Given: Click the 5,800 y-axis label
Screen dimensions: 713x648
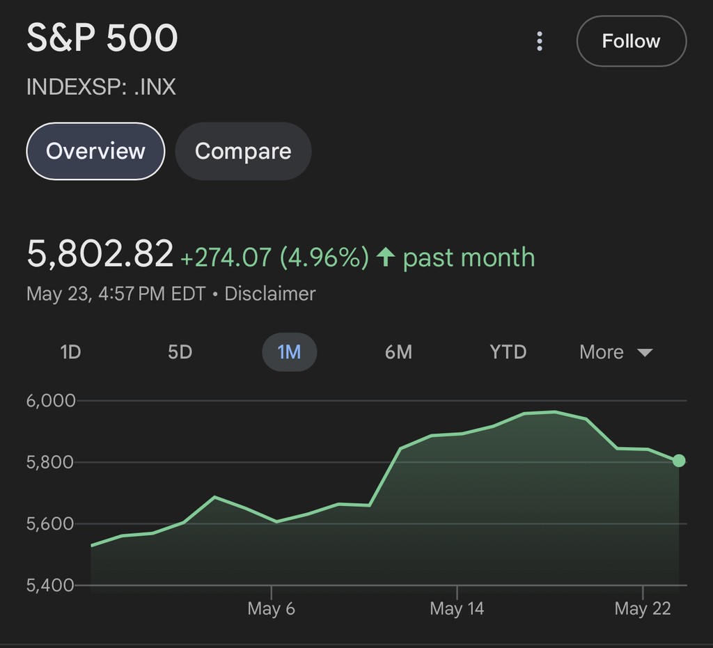Looking at the screenshot, I should click(50, 462).
